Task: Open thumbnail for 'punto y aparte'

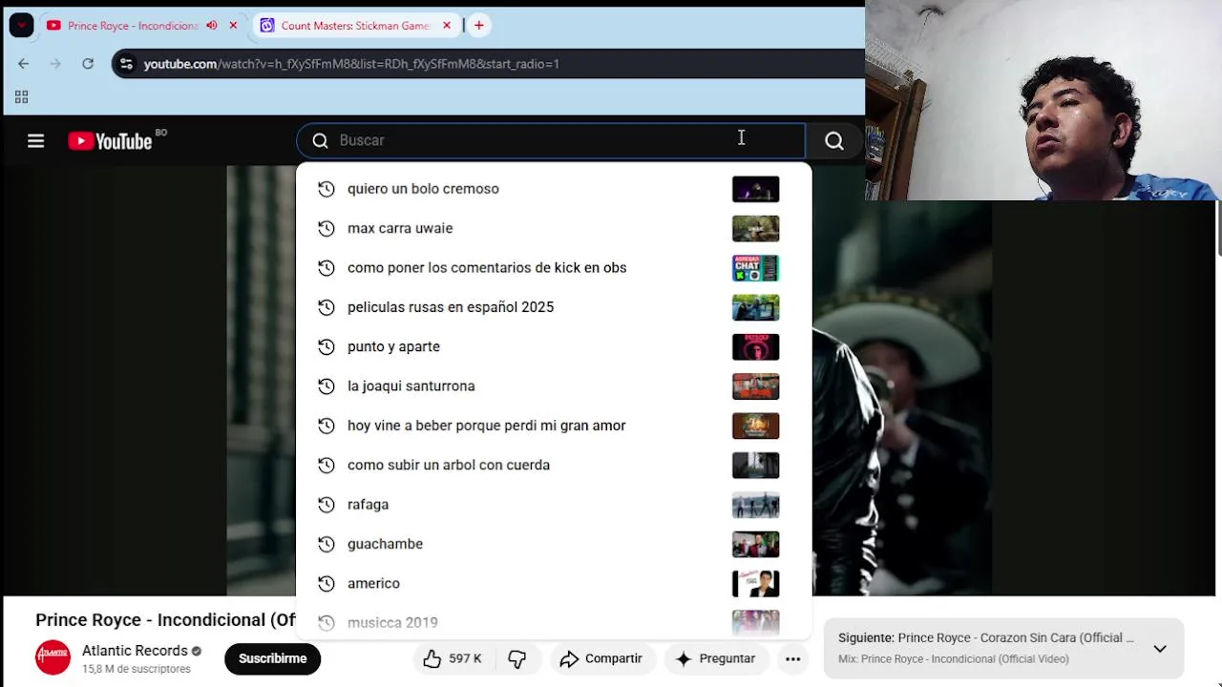Action: pos(755,346)
